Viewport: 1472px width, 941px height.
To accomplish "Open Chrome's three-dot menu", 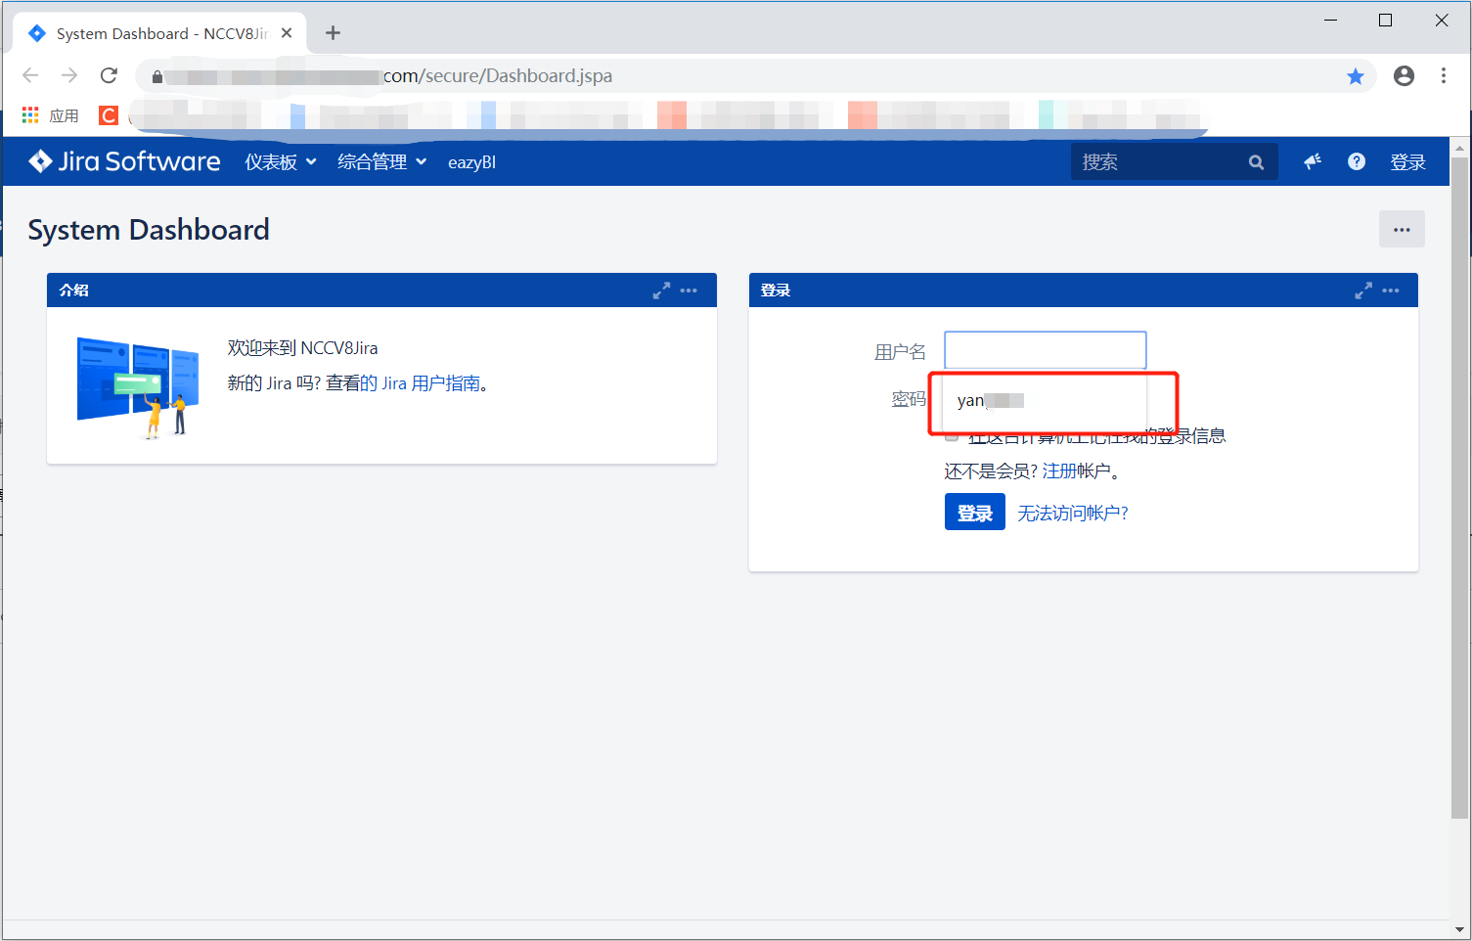I will (x=1444, y=75).
